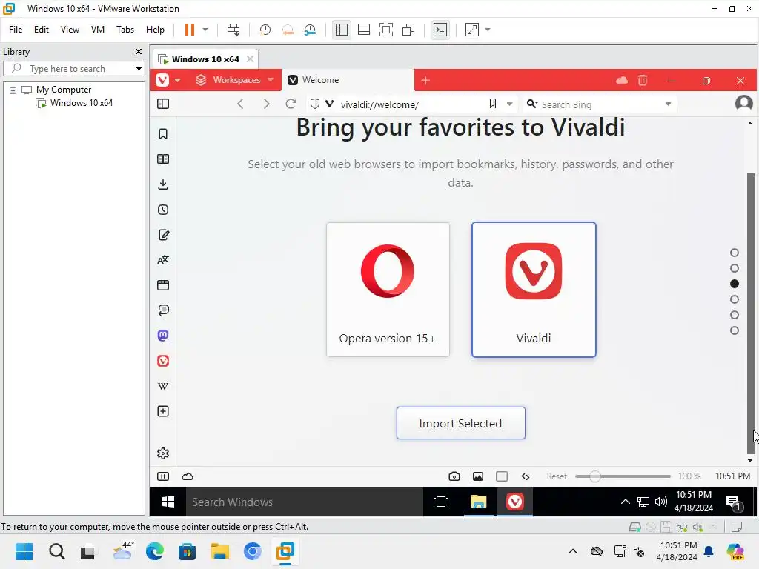Image resolution: width=759 pixels, height=569 pixels.
Task: Go back in Vivaldi history
Action: [241, 104]
